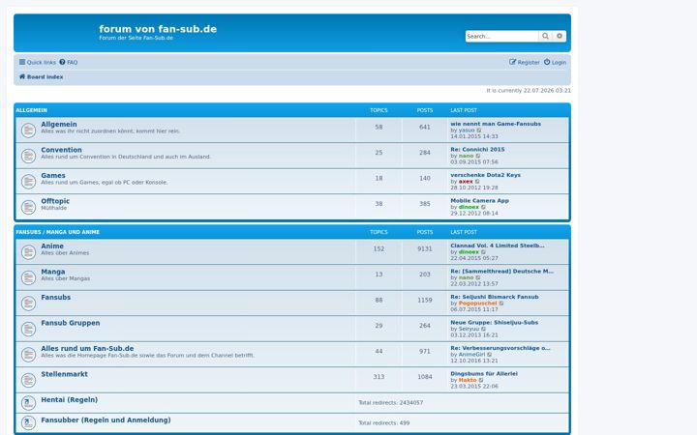Screen dimensions: 697x435
Task: Click the Games forum status icon
Action: click(x=28, y=181)
